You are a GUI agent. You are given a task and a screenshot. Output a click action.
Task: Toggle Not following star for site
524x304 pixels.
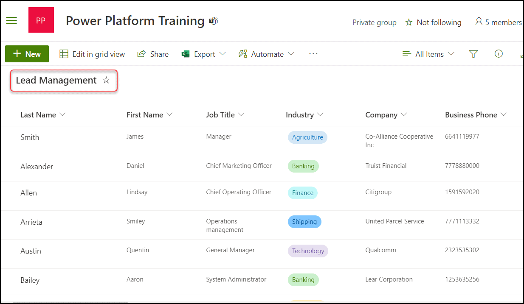click(x=409, y=22)
